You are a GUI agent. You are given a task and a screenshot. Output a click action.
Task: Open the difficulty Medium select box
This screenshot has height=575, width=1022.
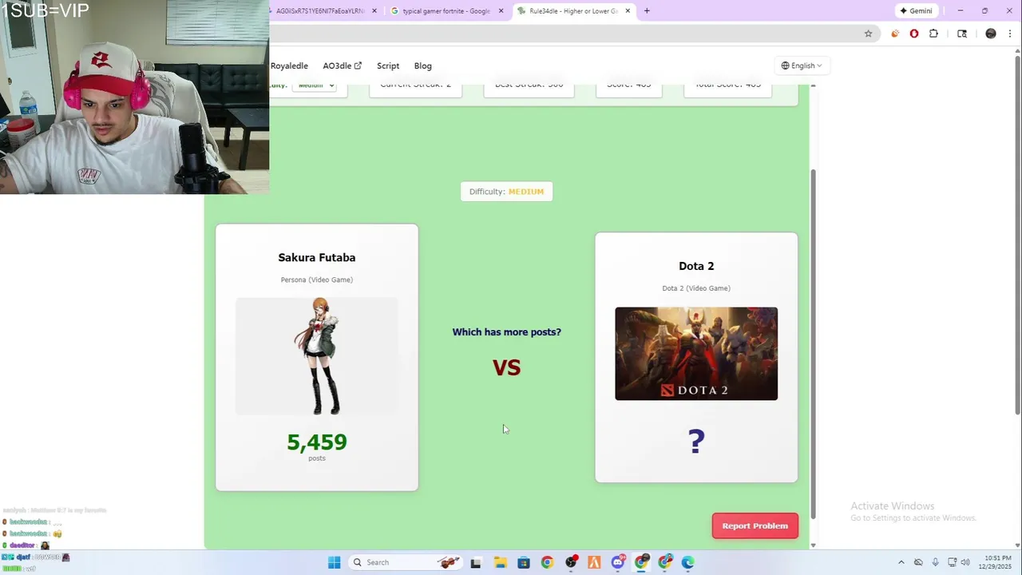tap(315, 85)
